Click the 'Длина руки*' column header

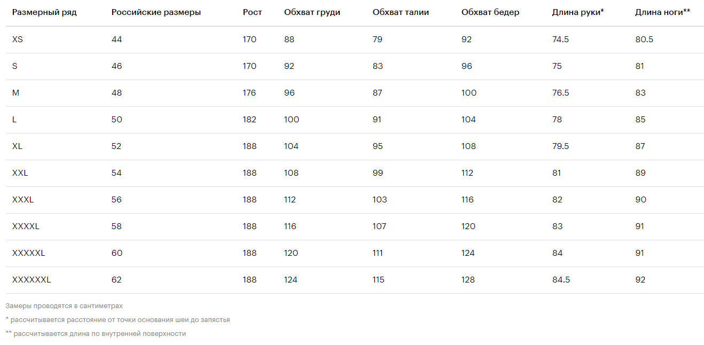[x=578, y=12]
